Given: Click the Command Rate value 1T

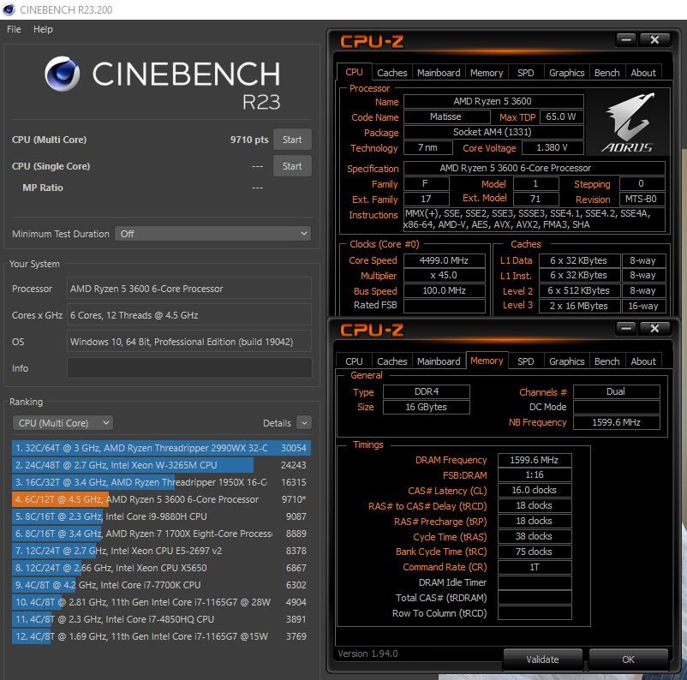Looking at the screenshot, I should [x=534, y=567].
